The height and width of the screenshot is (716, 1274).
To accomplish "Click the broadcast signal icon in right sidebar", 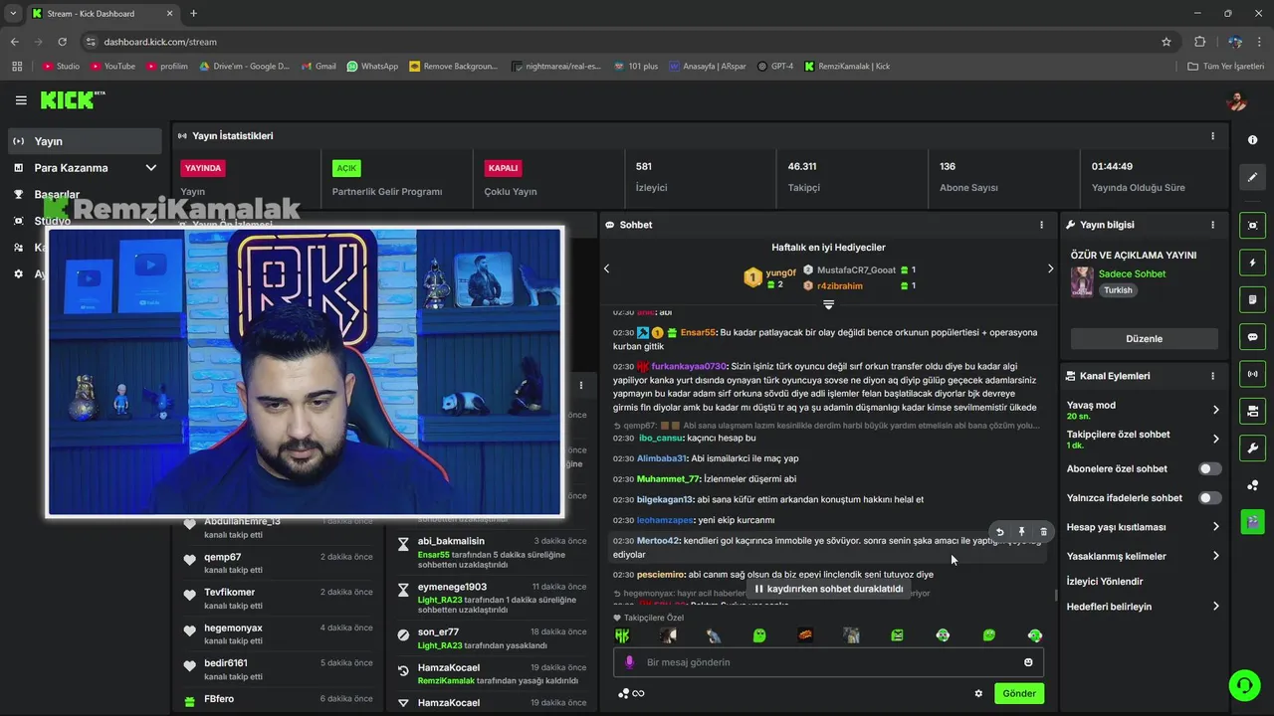I will (1252, 374).
